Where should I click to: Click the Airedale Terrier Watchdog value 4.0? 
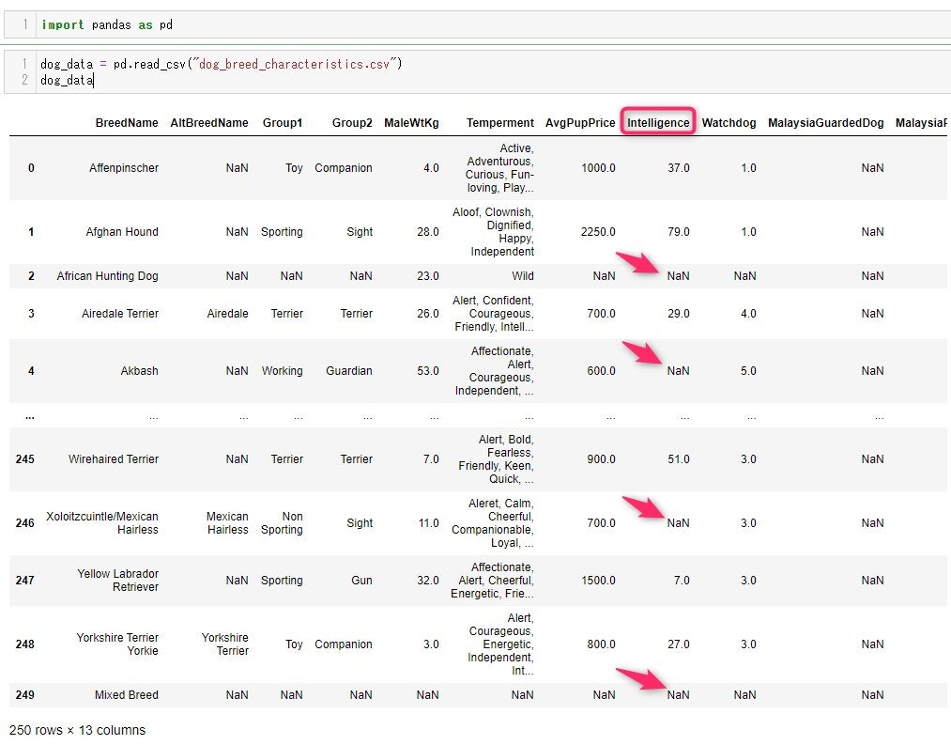748,314
